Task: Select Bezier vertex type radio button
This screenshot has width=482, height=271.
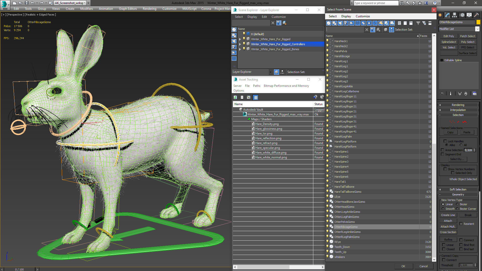Action: [x=457, y=204]
